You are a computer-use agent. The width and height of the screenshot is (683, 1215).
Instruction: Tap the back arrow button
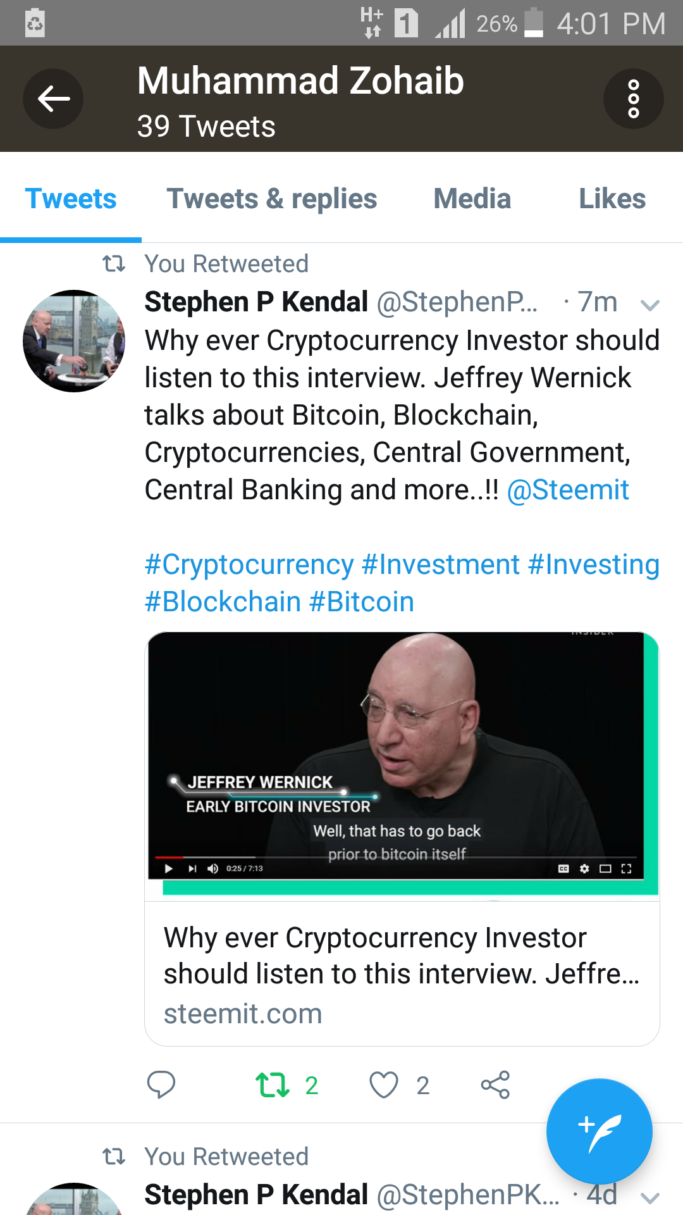pyautogui.click(x=53, y=99)
